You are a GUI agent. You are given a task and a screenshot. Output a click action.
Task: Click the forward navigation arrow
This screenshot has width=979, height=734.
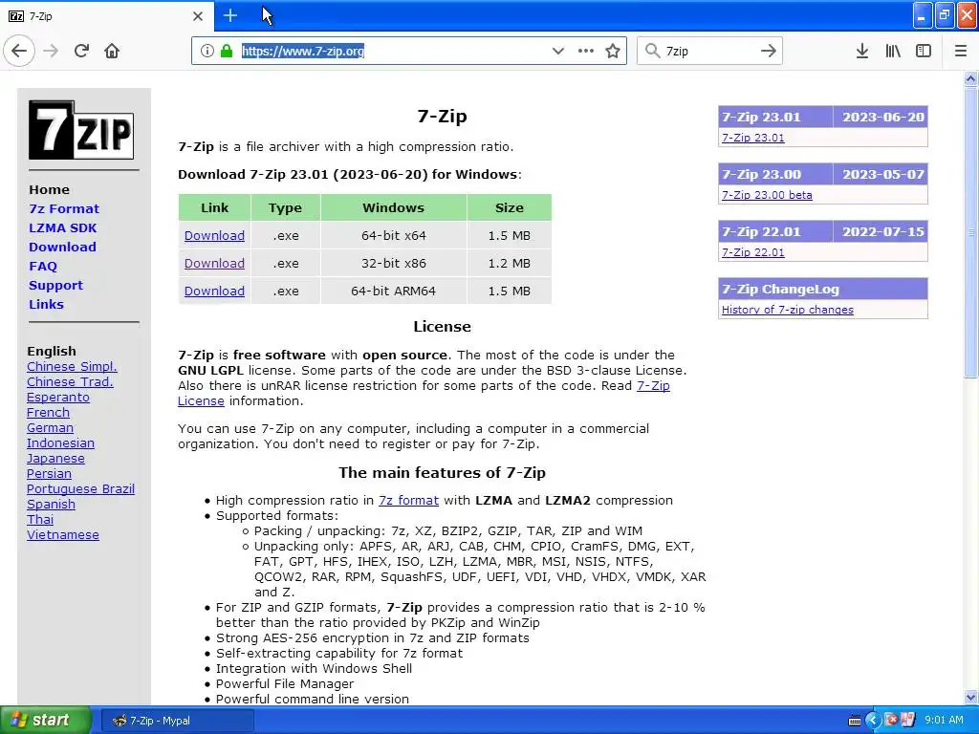point(52,52)
